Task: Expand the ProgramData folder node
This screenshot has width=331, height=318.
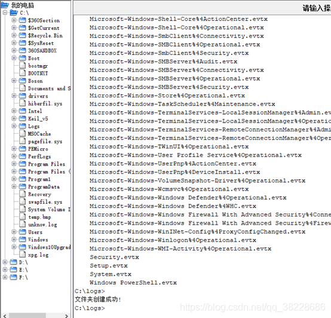Action: coord(14,186)
